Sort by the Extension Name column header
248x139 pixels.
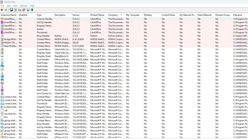(9, 15)
